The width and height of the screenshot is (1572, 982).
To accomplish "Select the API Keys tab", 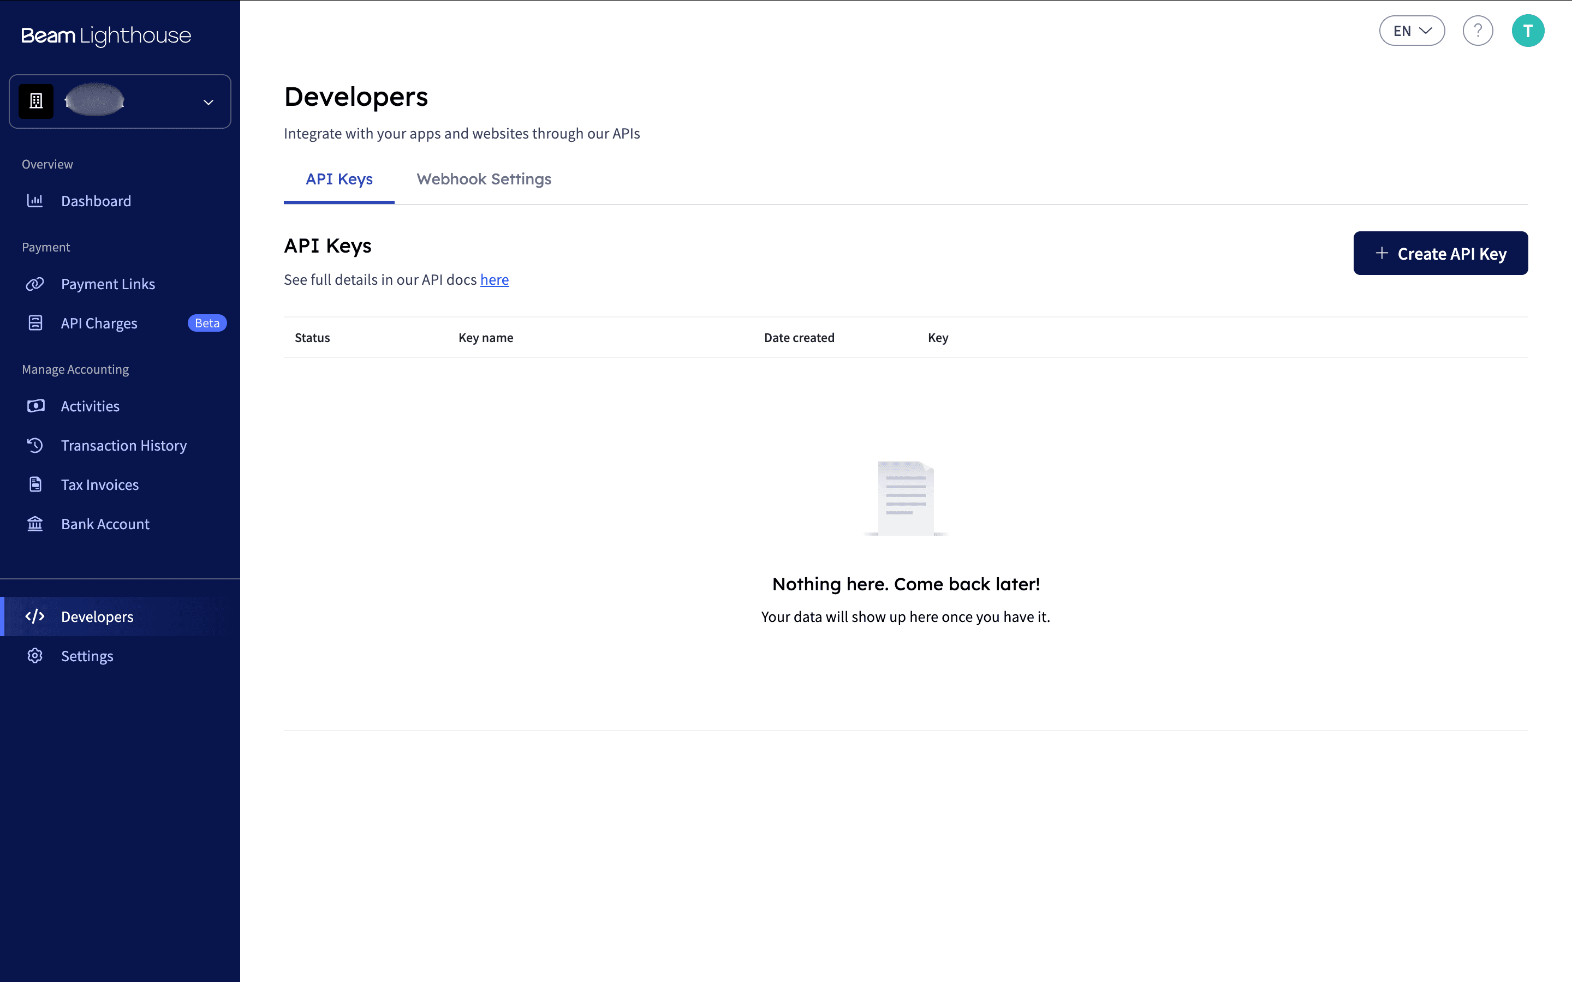I will [339, 179].
